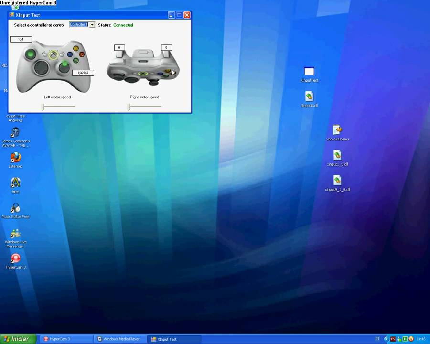The width and height of the screenshot is (430, 344).
Task: Click the 'Select a controller to control' label
Action: coord(39,25)
